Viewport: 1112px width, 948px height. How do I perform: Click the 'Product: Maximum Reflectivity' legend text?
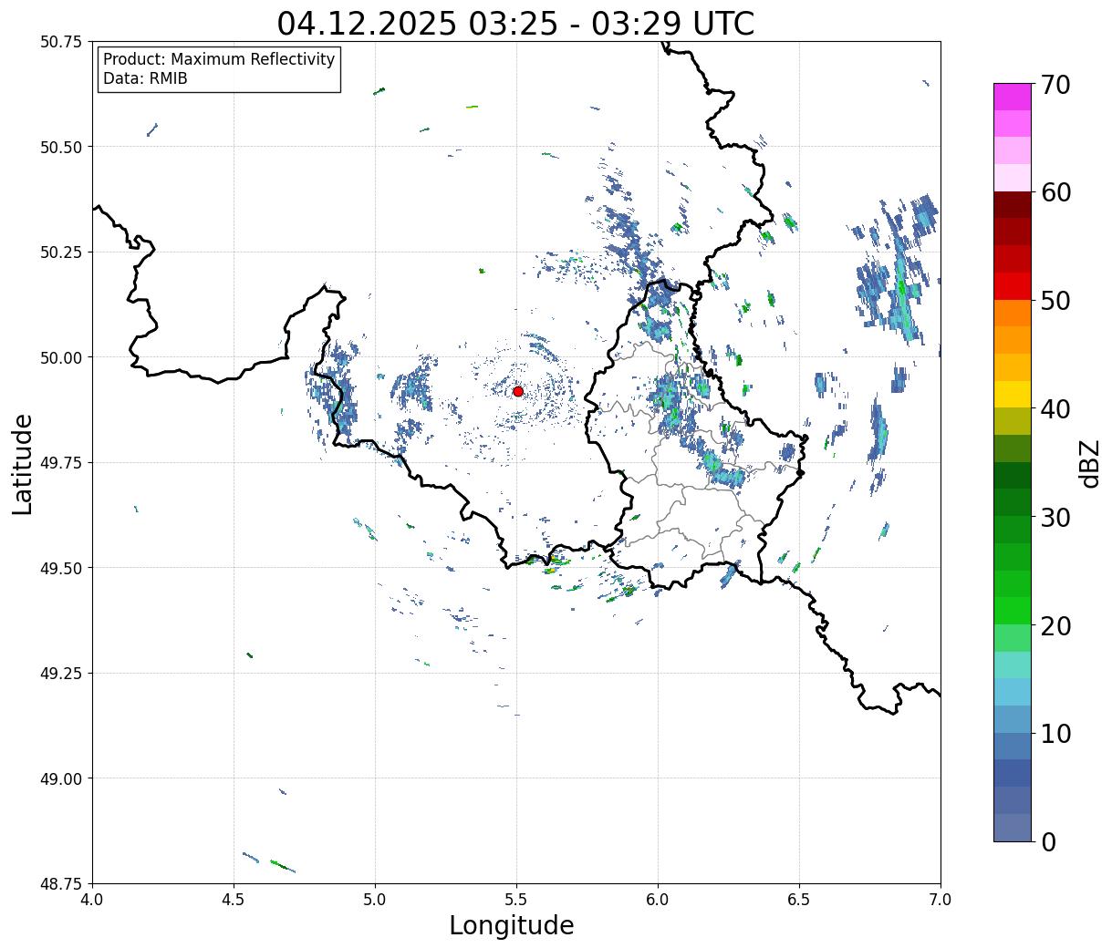click(219, 59)
